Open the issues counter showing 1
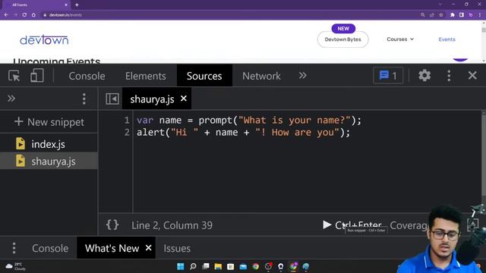This screenshot has height=273, width=486. (x=388, y=76)
